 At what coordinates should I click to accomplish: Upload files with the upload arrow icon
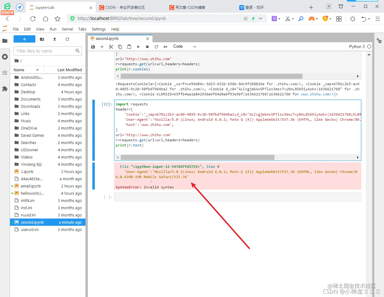[55, 39]
